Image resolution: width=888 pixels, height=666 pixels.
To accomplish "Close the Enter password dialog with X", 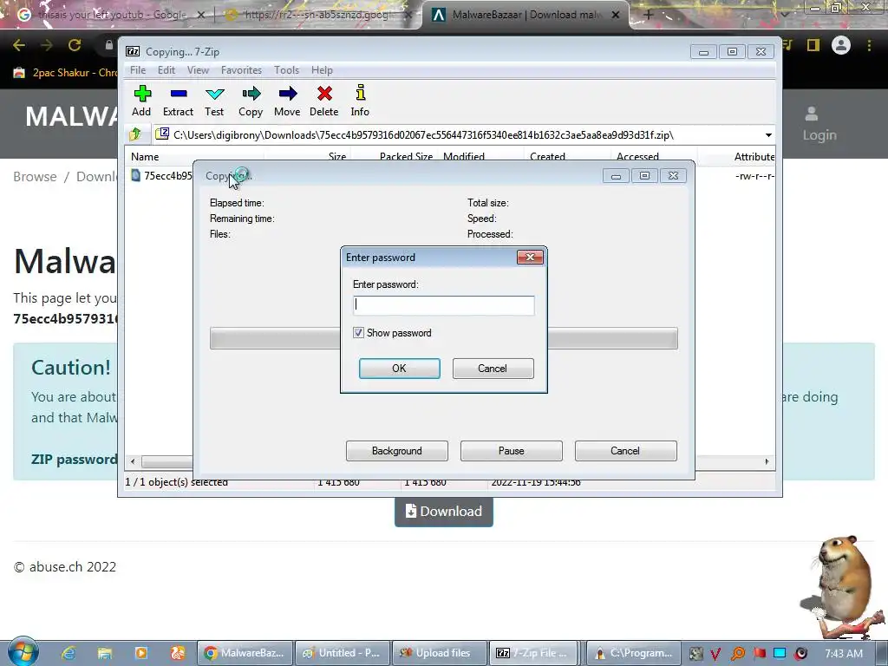I will 530,257.
